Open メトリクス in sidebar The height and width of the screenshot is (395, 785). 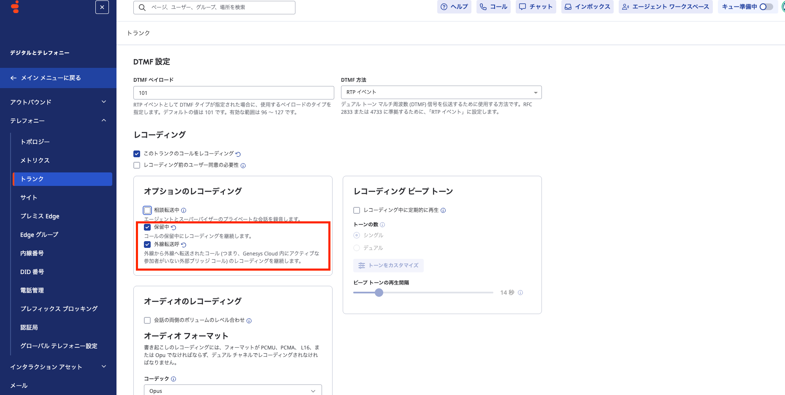tap(35, 160)
